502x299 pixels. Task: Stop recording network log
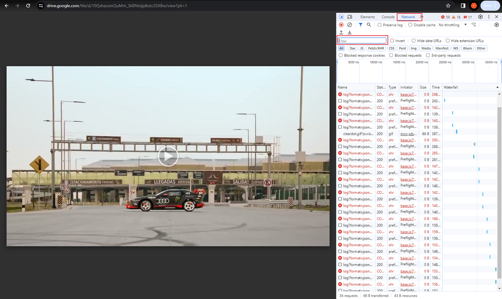[341, 25]
